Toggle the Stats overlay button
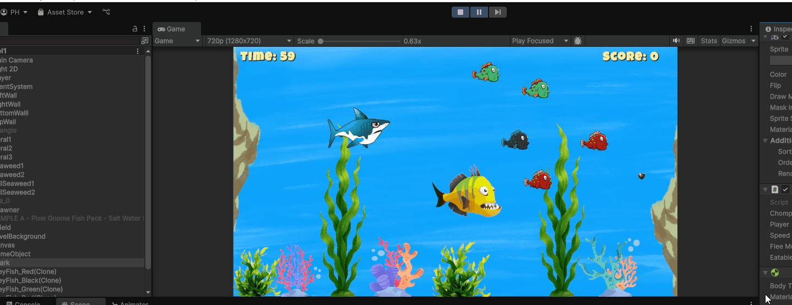The image size is (792, 305). (709, 41)
